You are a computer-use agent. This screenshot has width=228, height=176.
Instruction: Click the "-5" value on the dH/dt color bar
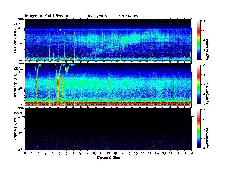[204, 21]
